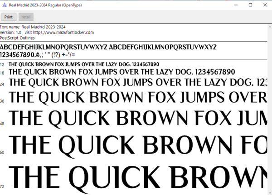Click the window title 'Real Madrid 2023-2024 Regular (OpenType)'

(45, 5)
